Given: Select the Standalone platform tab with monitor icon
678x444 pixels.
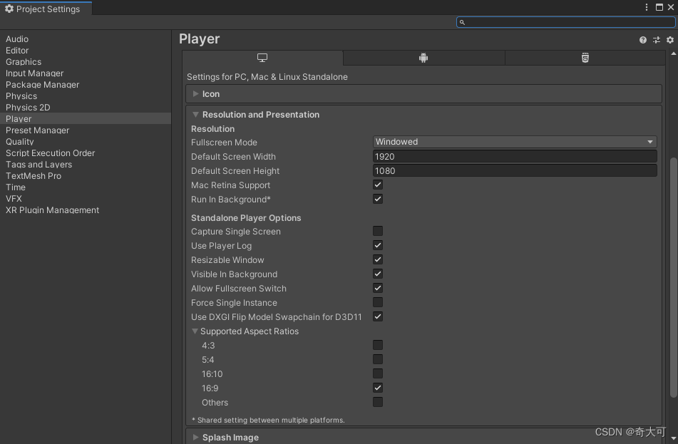Looking at the screenshot, I should [262, 58].
